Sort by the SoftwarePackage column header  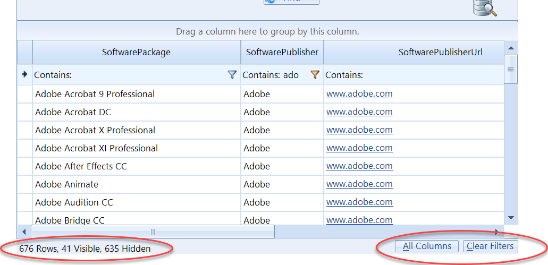[136, 52]
